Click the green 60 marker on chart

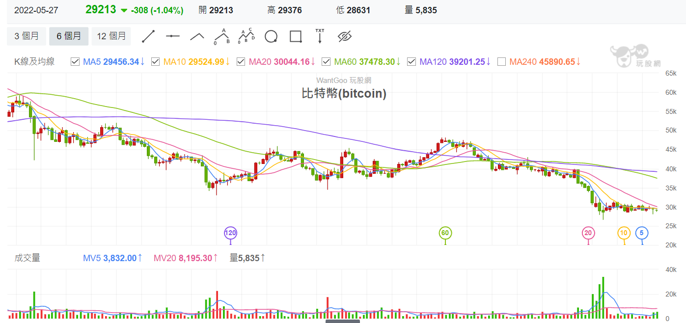pyautogui.click(x=445, y=233)
